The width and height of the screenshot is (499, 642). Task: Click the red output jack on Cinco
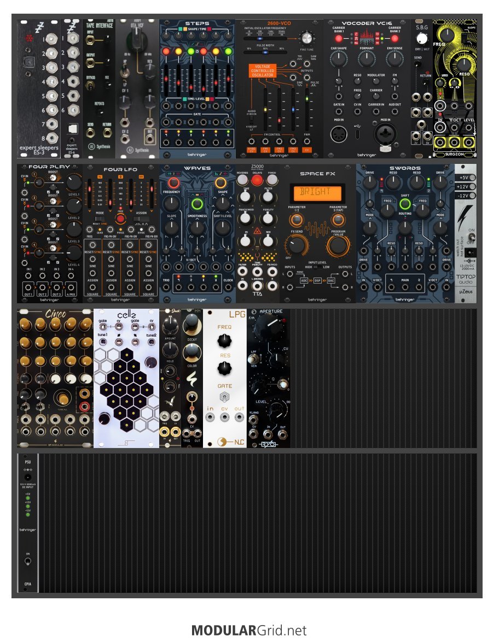click(x=85, y=406)
